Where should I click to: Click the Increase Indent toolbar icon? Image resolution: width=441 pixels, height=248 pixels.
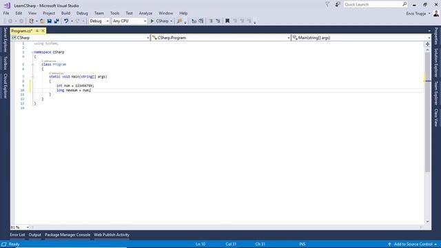(218, 21)
